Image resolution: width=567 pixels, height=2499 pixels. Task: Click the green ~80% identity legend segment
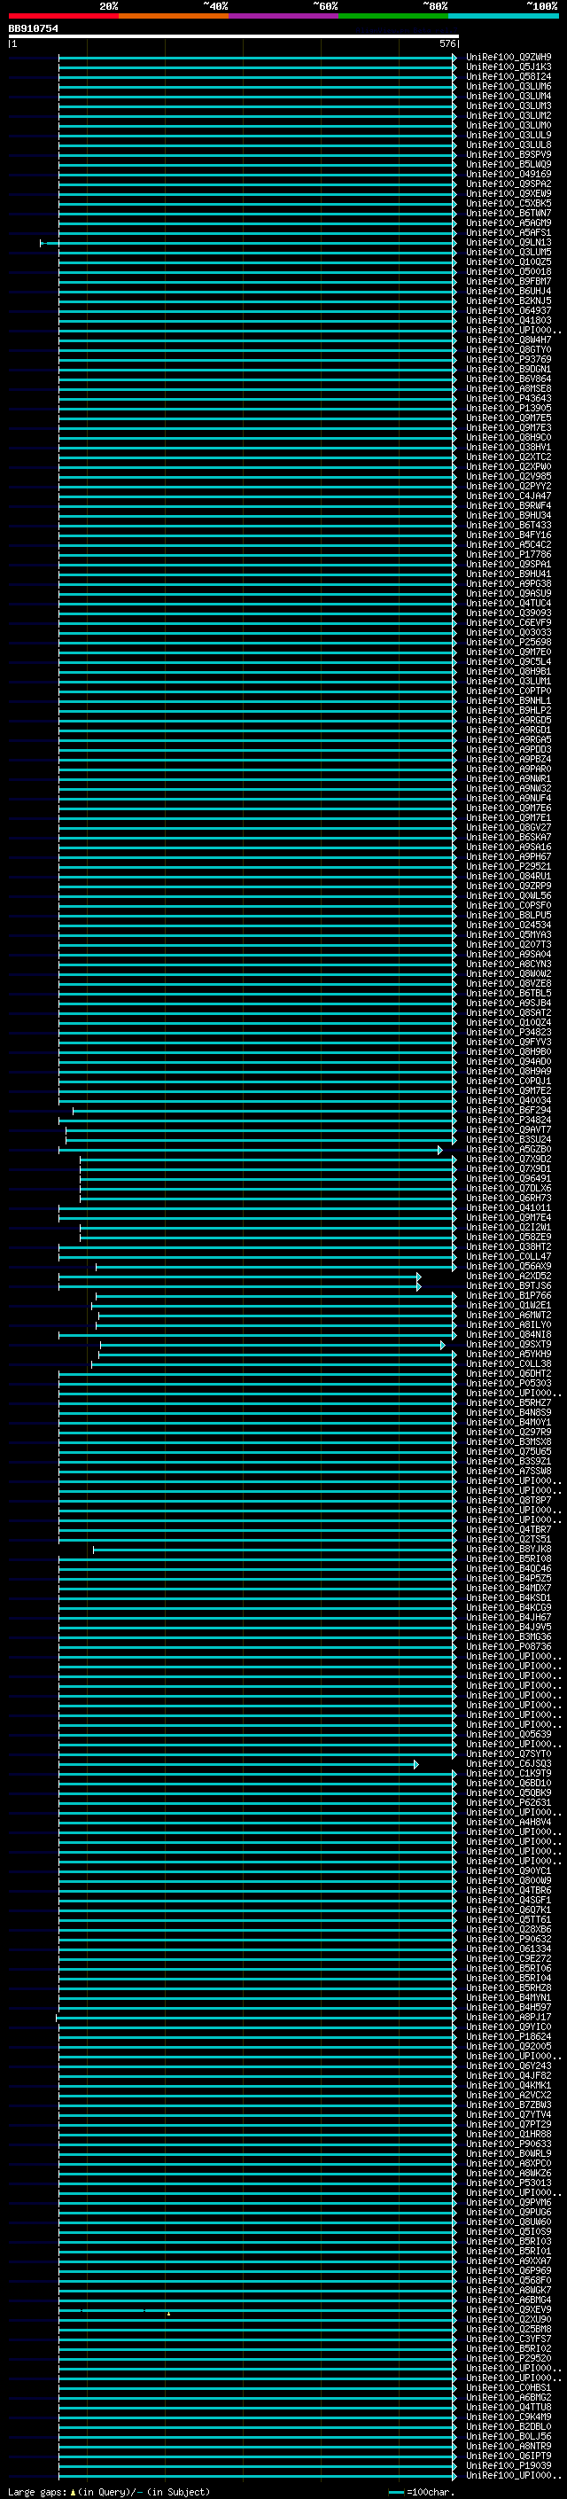tap(393, 16)
